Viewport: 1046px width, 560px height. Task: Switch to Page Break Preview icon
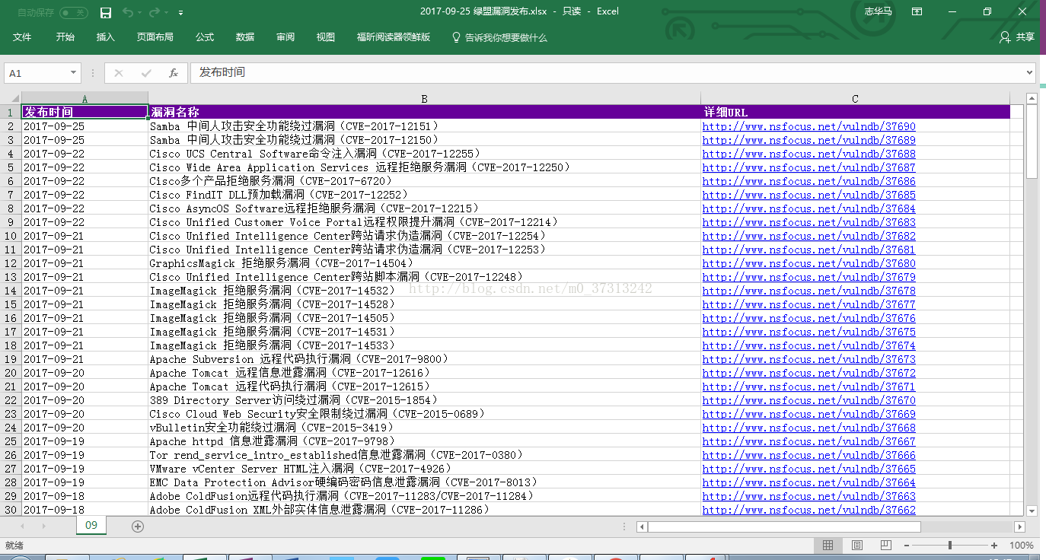pyautogui.click(x=885, y=546)
